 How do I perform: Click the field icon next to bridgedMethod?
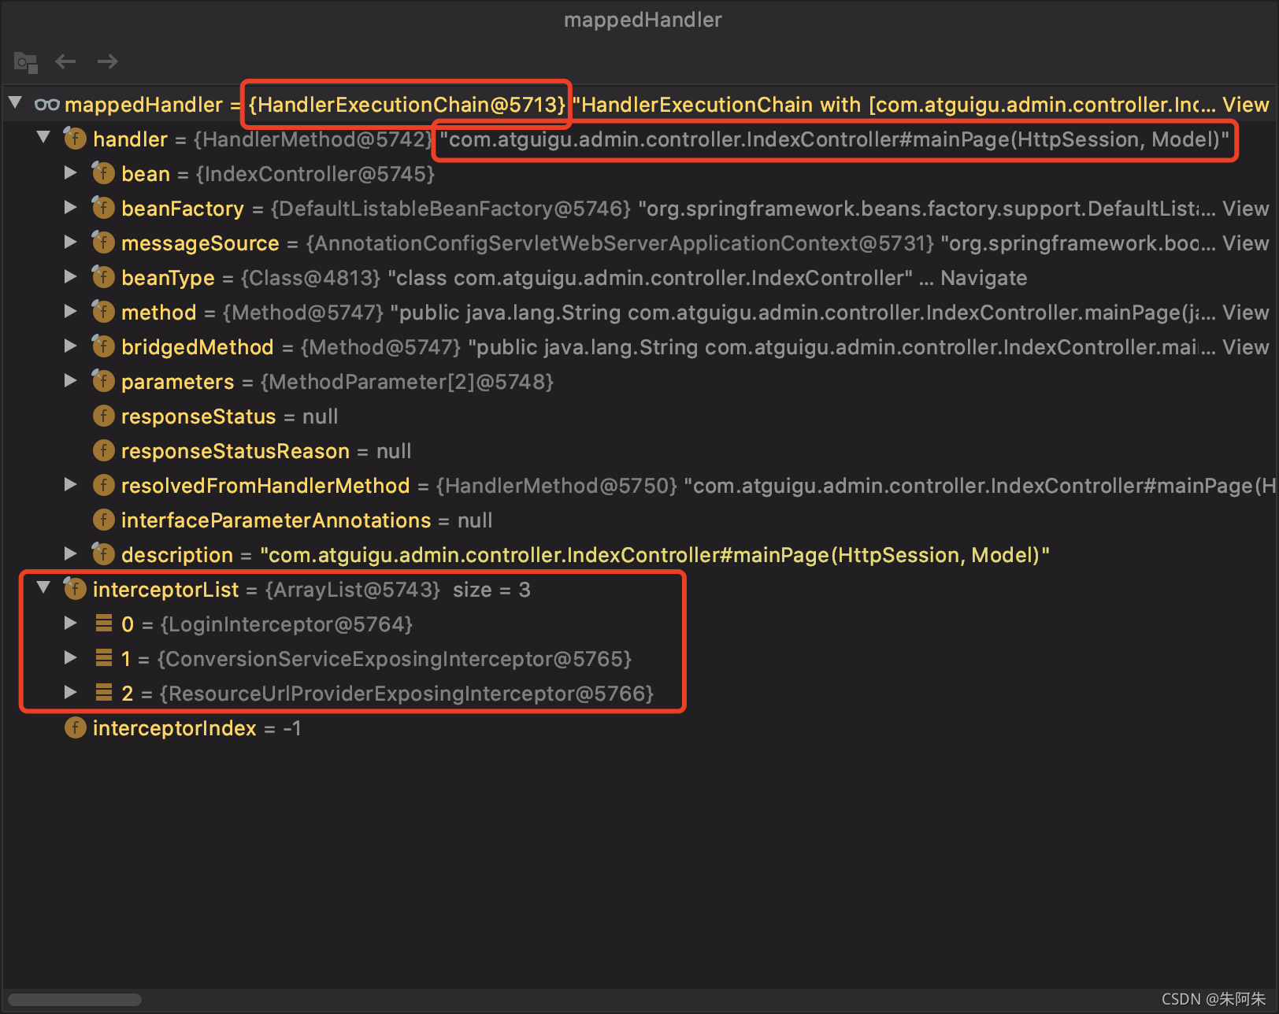103,347
